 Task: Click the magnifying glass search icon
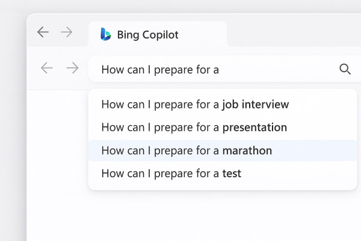(x=345, y=69)
